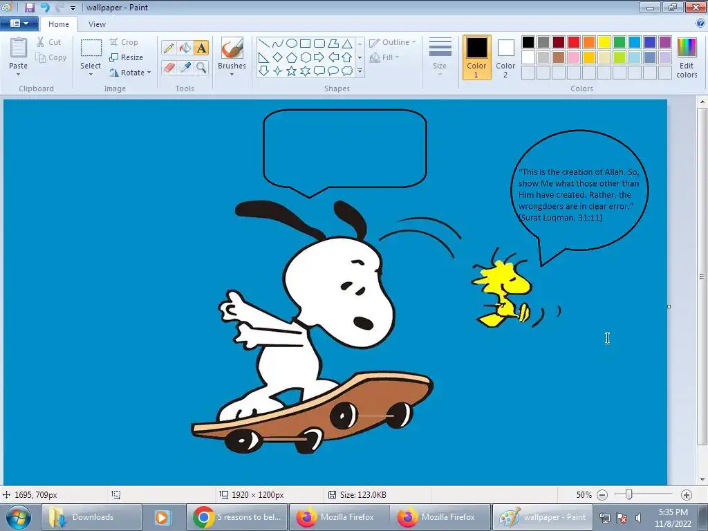Screen dimensions: 708x531
Task: Open the Outline dropdown
Action: (x=393, y=42)
